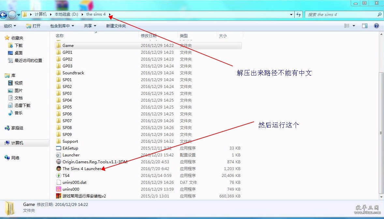Open 桌面 in the sidebar
384x219 pixels.
coord(19,53)
